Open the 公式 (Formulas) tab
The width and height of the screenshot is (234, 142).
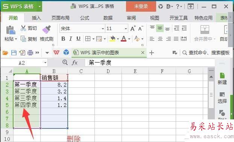(85, 18)
